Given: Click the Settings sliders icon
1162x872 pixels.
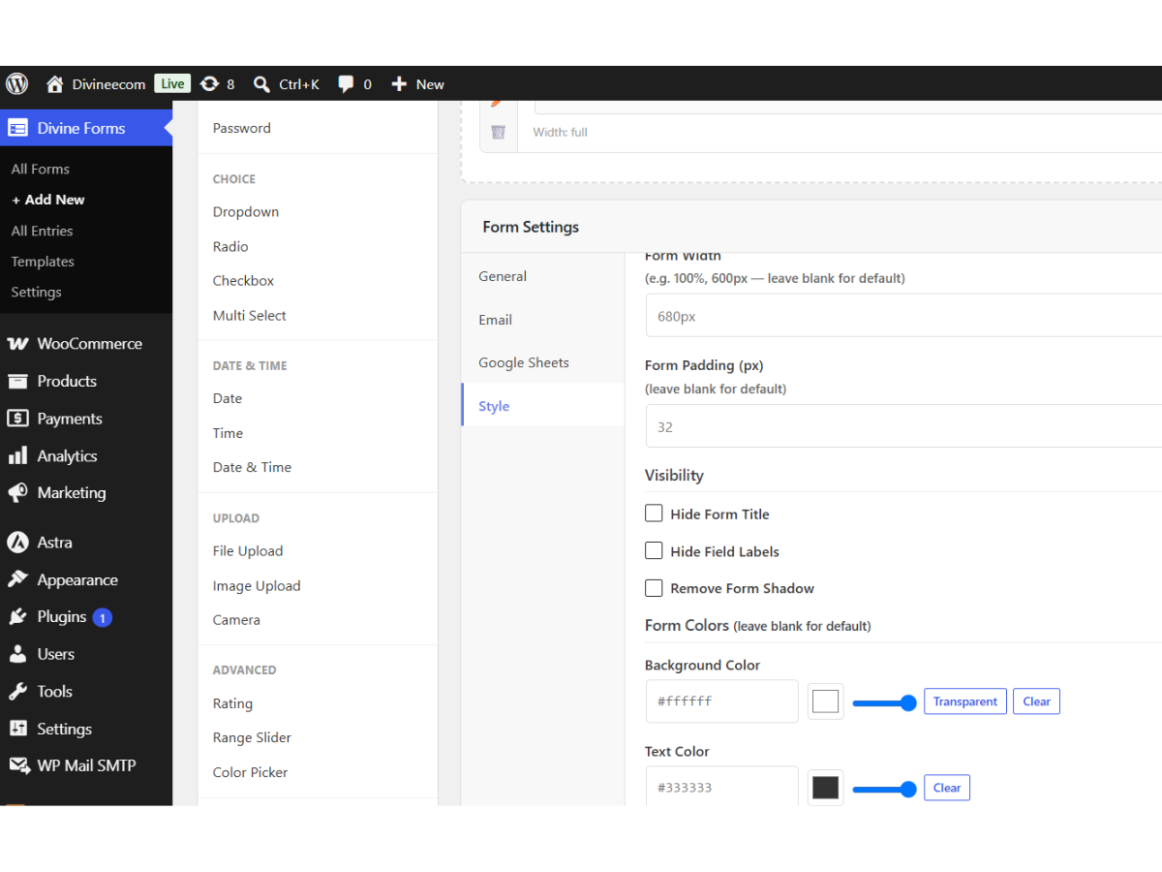Looking at the screenshot, I should coord(17,729).
